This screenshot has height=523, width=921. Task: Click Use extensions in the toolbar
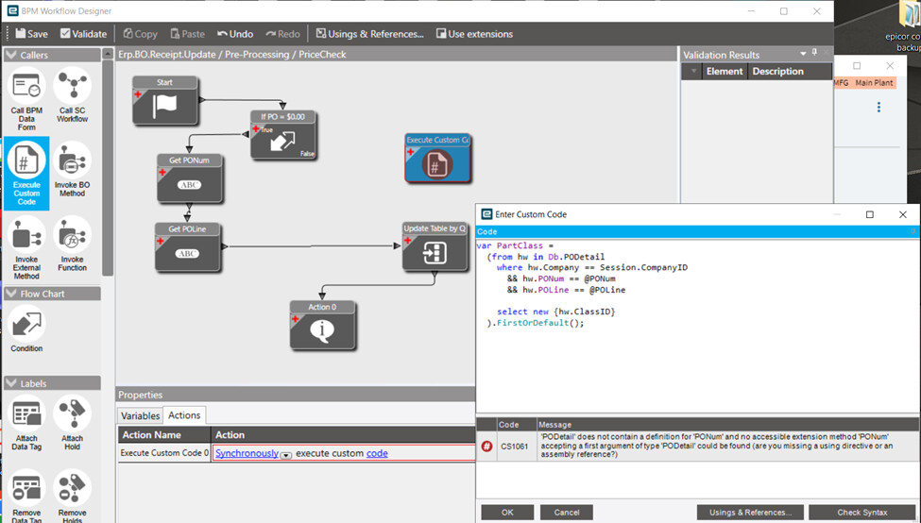coord(474,34)
